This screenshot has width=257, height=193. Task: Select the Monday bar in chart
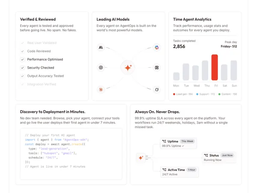[x=176, y=76]
